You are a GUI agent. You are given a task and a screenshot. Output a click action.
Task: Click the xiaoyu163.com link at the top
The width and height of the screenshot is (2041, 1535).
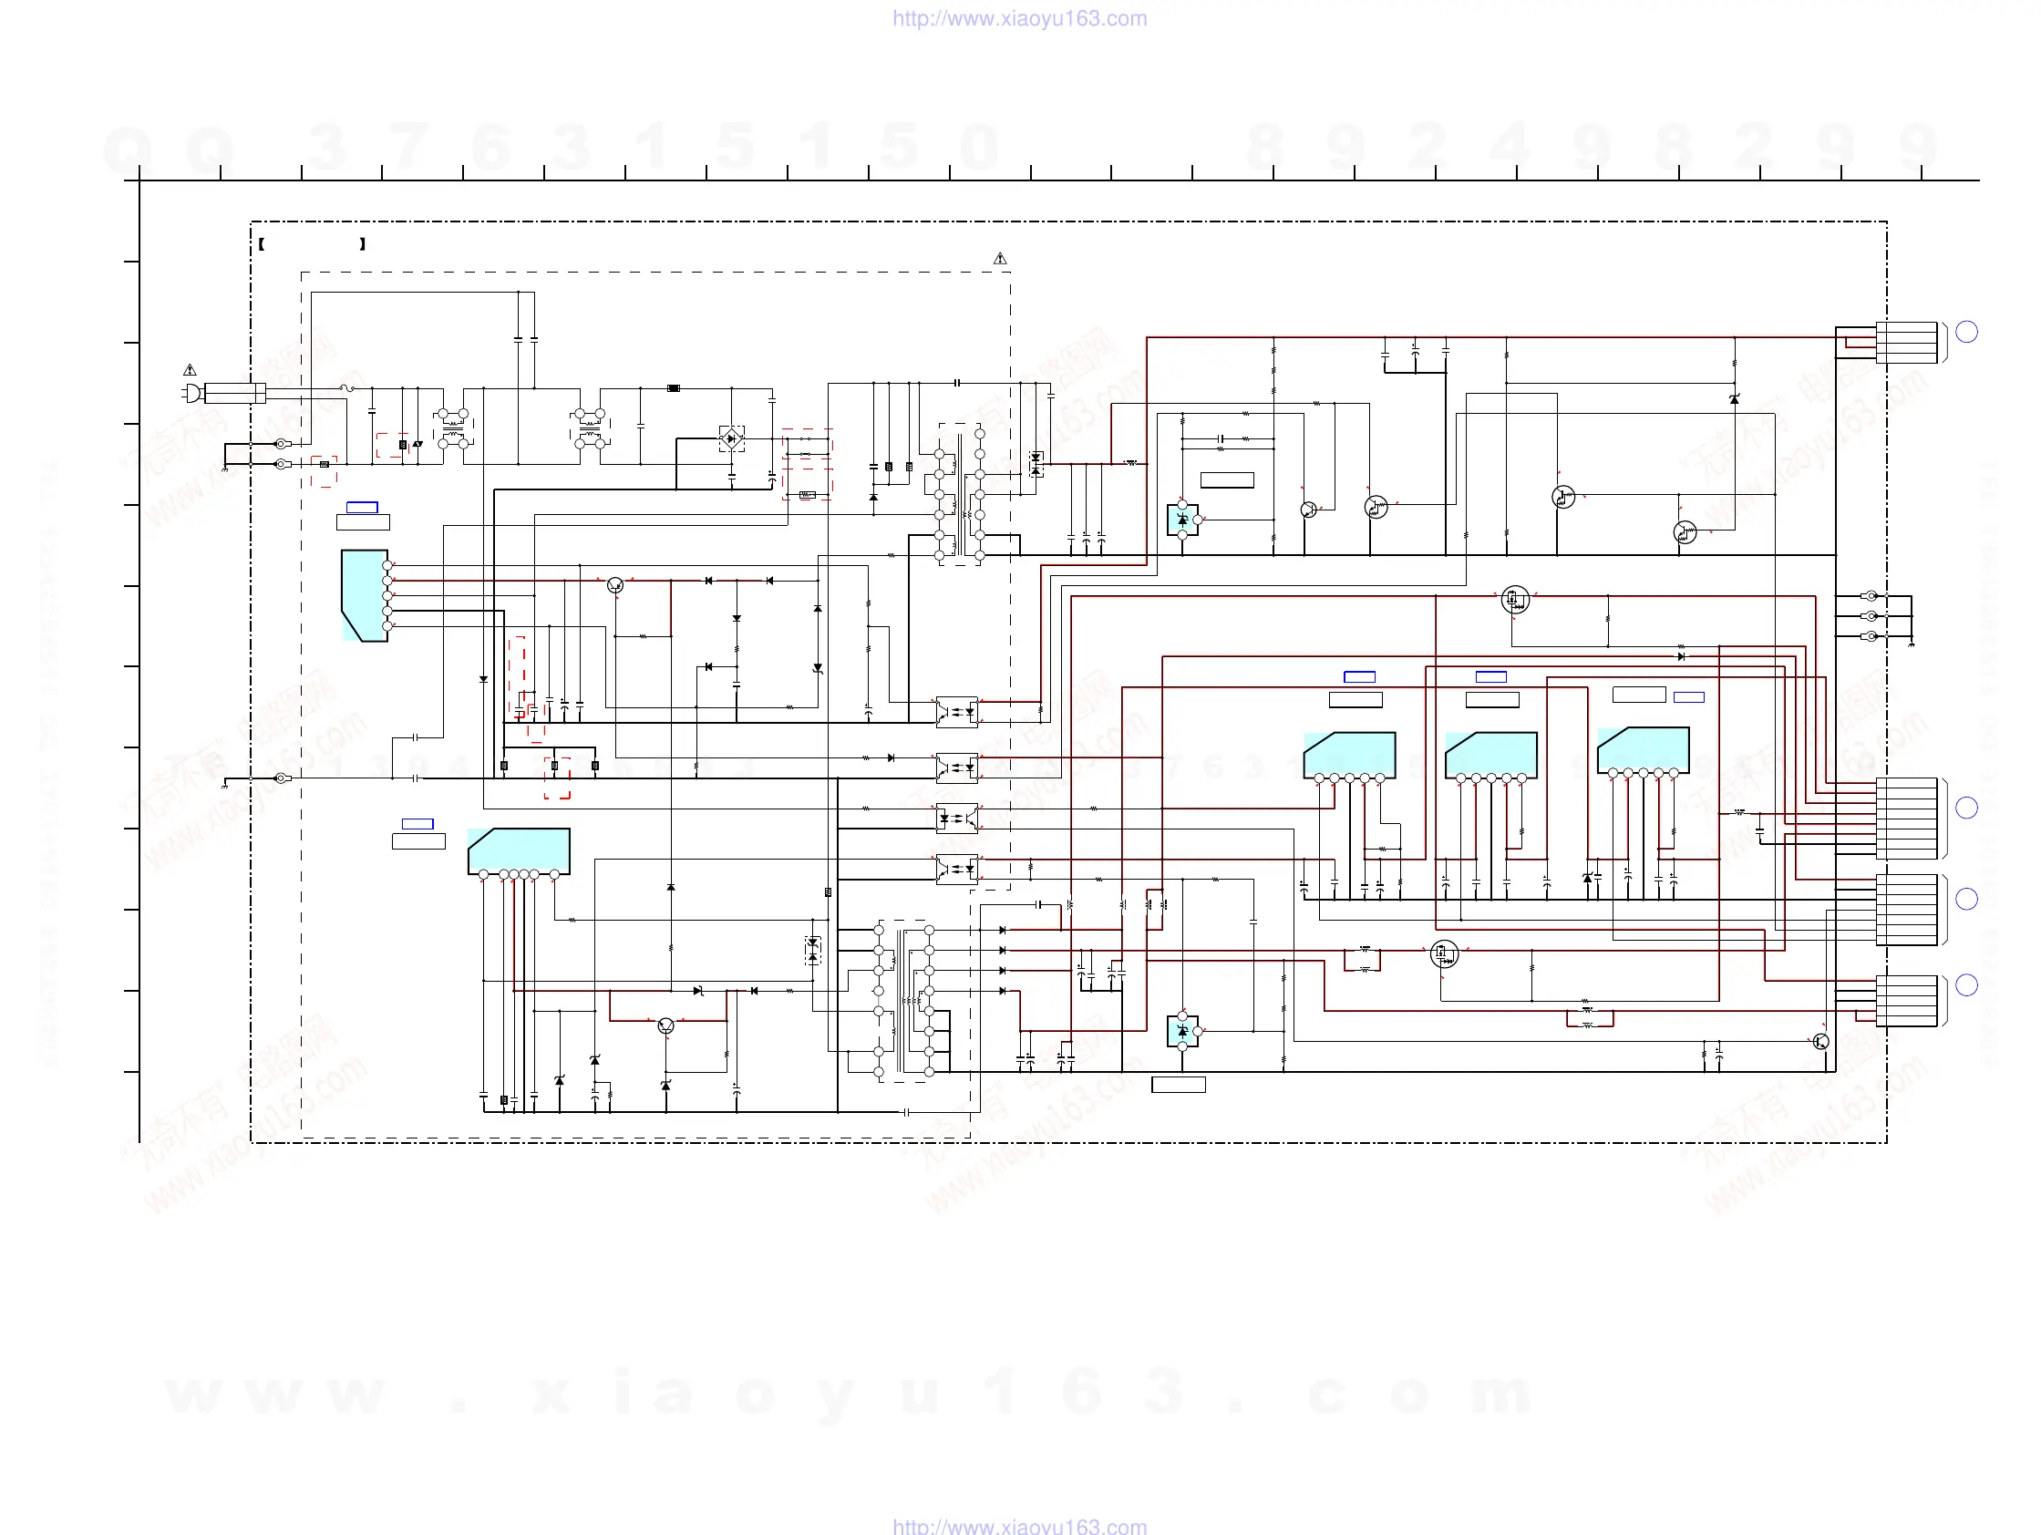(x=1019, y=18)
